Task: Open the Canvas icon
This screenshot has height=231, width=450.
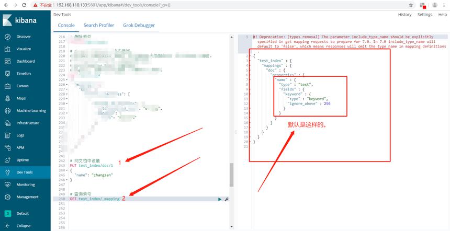Action: pyautogui.click(x=8, y=86)
